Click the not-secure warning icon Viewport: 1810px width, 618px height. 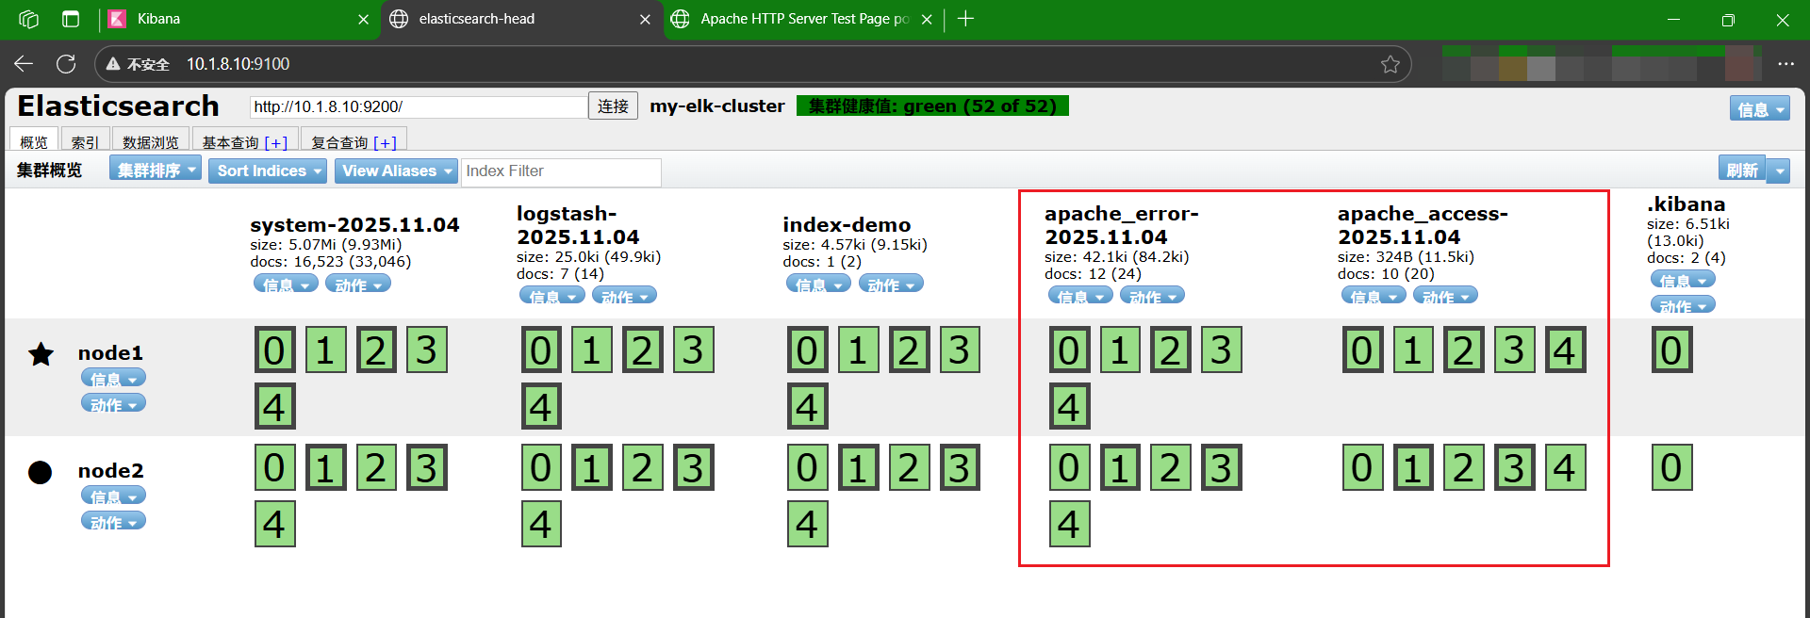click(x=113, y=64)
